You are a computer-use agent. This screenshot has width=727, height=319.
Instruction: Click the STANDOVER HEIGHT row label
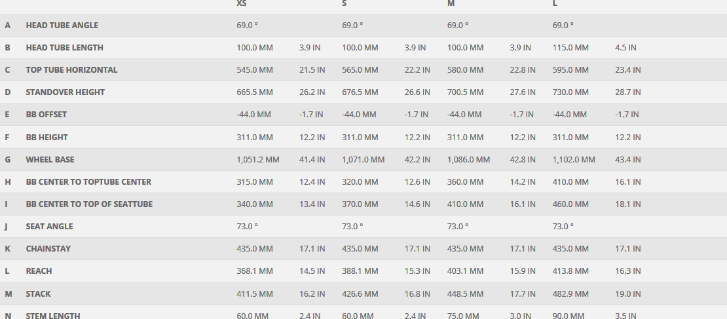pyautogui.click(x=65, y=92)
